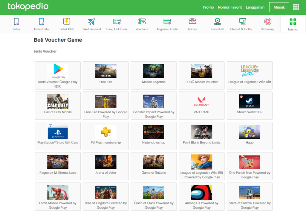Choose the Steam Wallet IDR voucher
The image size is (306, 212).
(x=250, y=106)
